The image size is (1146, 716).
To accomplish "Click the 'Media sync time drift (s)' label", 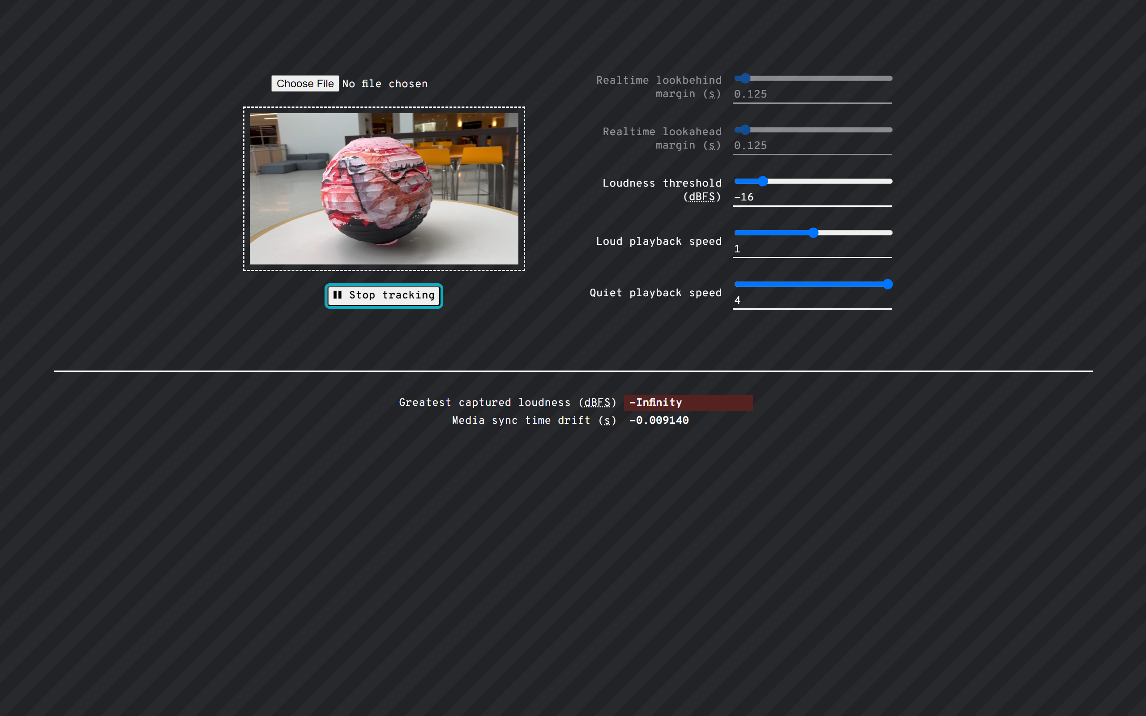I will pos(534,421).
